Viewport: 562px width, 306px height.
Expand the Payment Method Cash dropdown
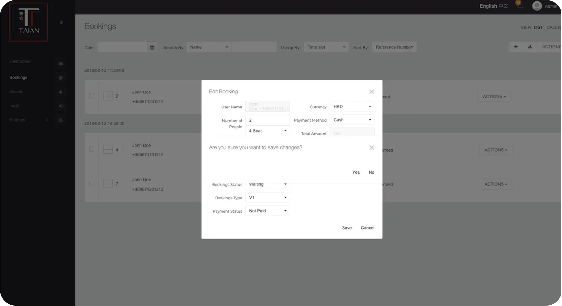coord(352,120)
